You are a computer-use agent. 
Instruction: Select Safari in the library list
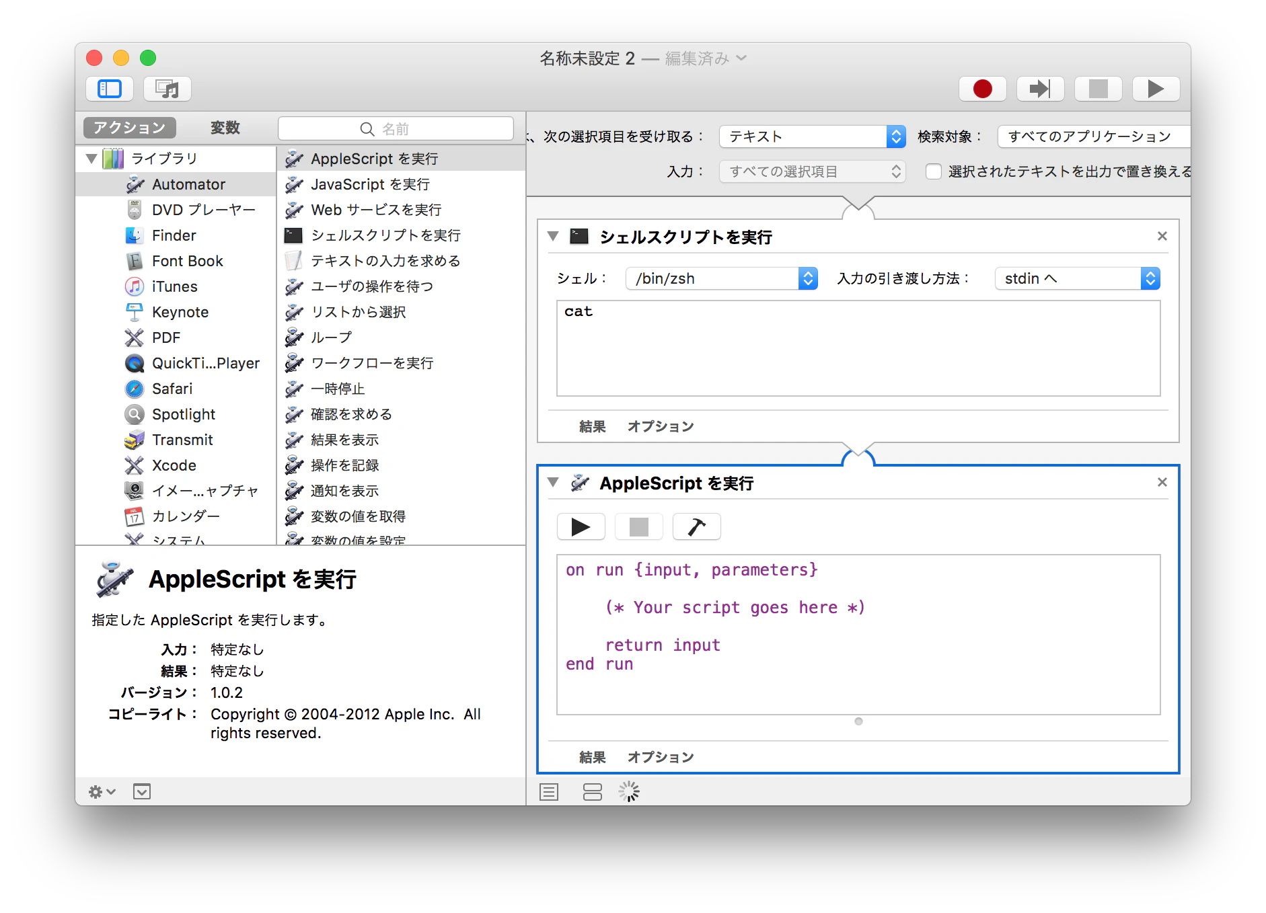point(176,389)
